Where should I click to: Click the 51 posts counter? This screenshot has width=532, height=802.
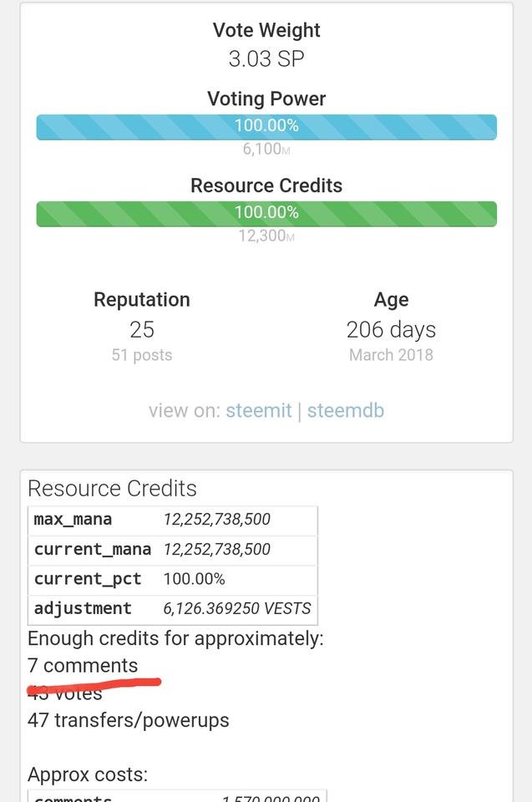click(141, 354)
